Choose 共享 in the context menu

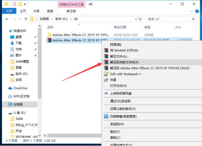tap(152, 80)
